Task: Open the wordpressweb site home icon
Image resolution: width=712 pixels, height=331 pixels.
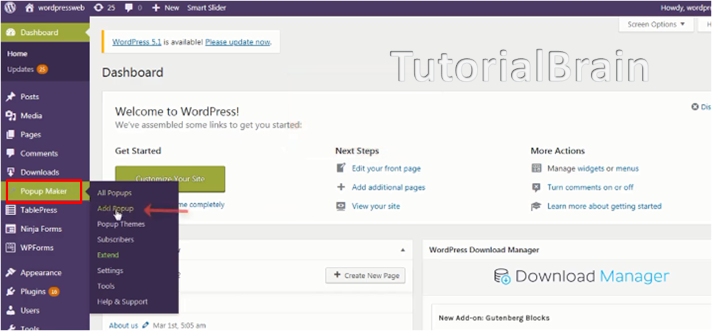Action: [x=30, y=8]
